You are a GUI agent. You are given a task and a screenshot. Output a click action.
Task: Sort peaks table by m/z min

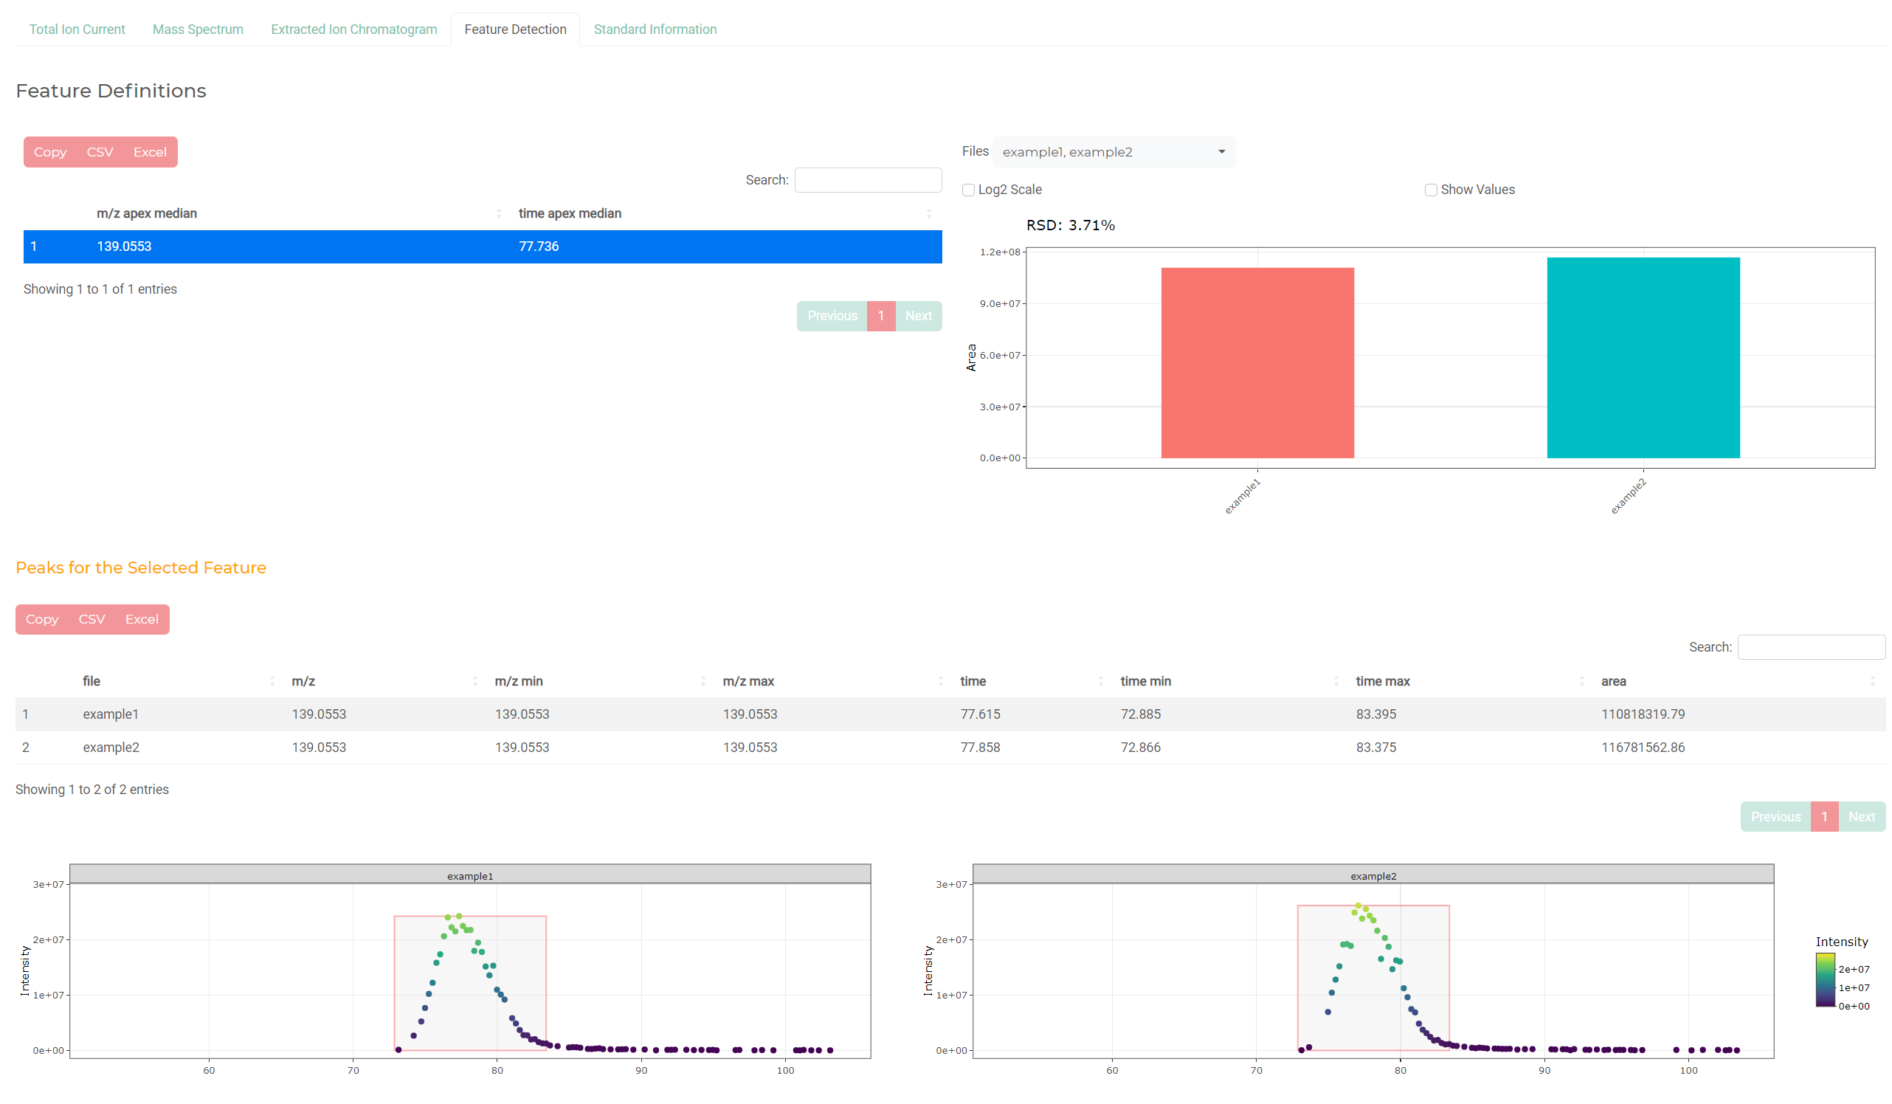(x=600, y=681)
